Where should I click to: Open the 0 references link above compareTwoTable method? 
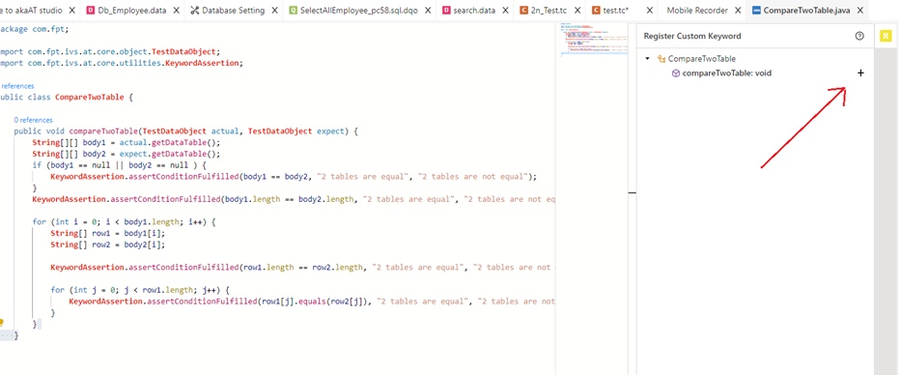33,120
